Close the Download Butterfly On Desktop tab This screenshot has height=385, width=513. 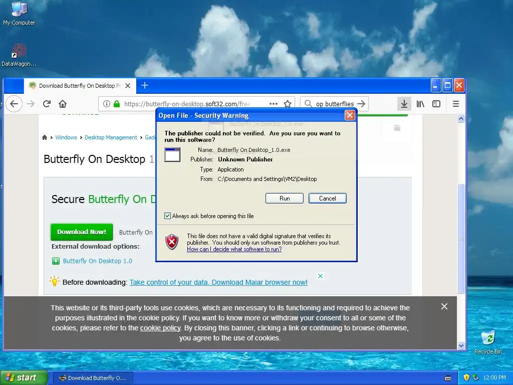[128, 86]
